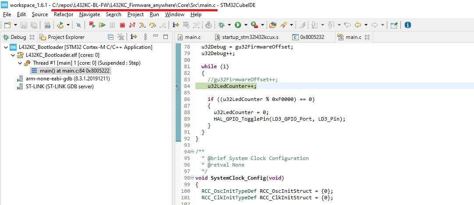Screen dimensions: 474x205
Task: Click the green bug Debug icon
Action: click(222, 25)
